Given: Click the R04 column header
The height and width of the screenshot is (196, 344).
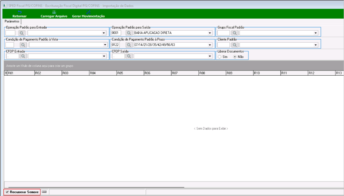Looking at the screenshot, I should click(103, 73).
